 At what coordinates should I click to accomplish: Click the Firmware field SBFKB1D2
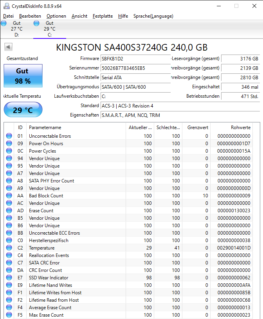tap(135, 59)
